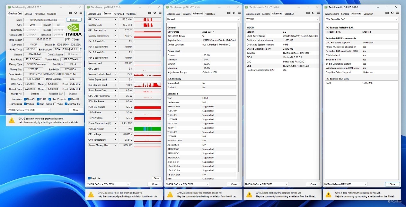Click the BIOS version export share icon
Viewport: 406px width, 207px height.
68,40
